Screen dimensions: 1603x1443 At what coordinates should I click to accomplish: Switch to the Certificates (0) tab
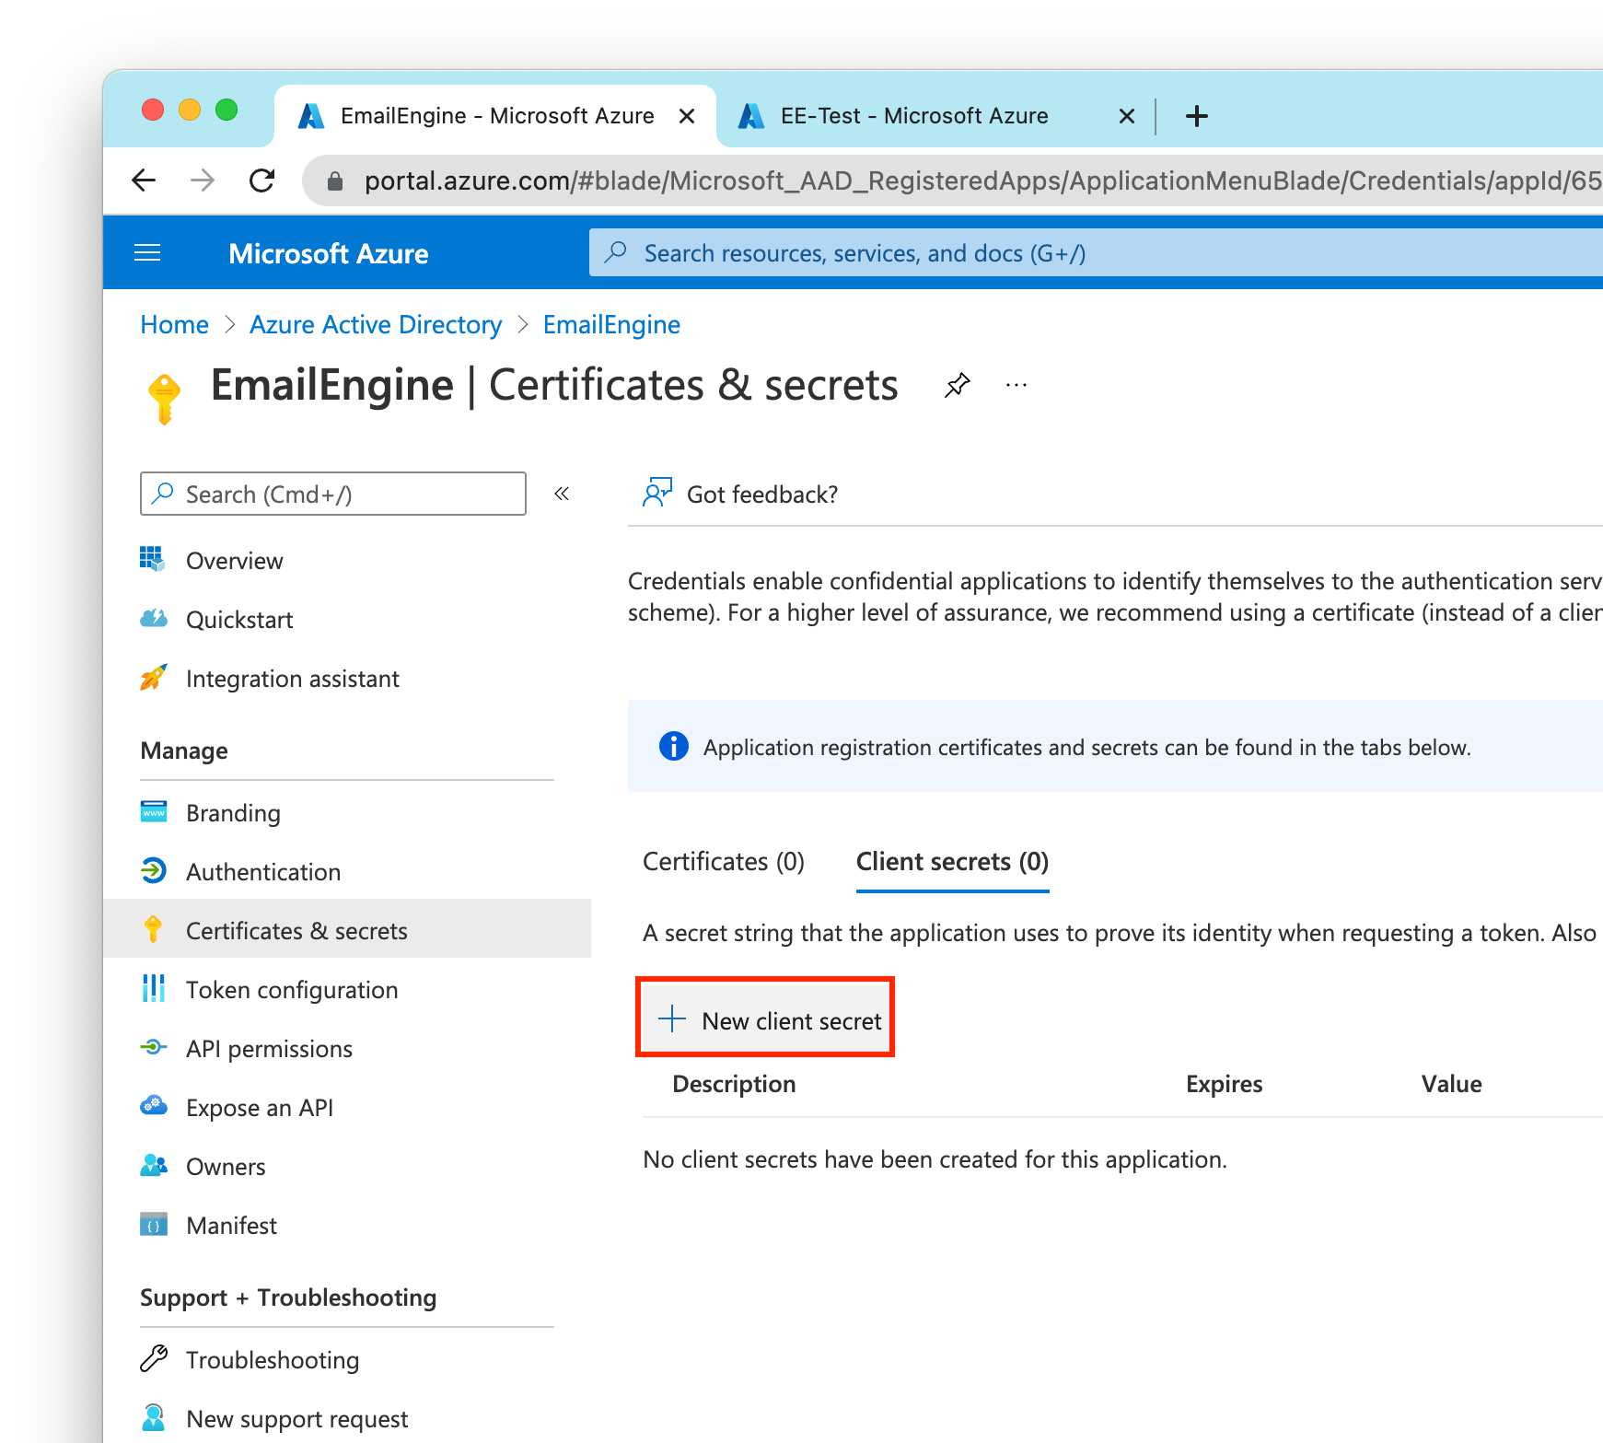(x=724, y=861)
